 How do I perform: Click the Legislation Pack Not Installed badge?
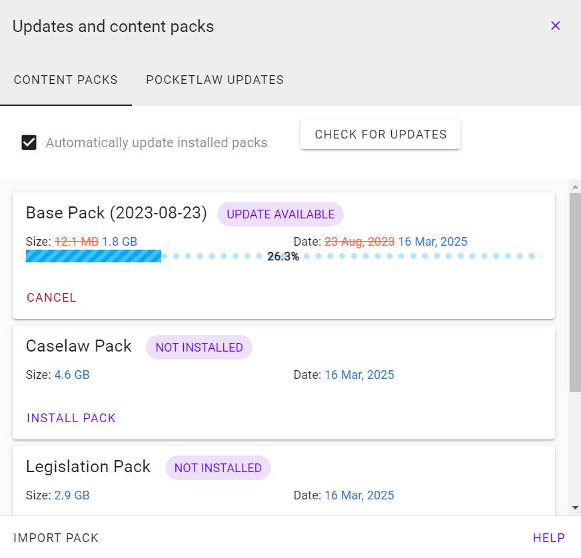click(x=219, y=468)
